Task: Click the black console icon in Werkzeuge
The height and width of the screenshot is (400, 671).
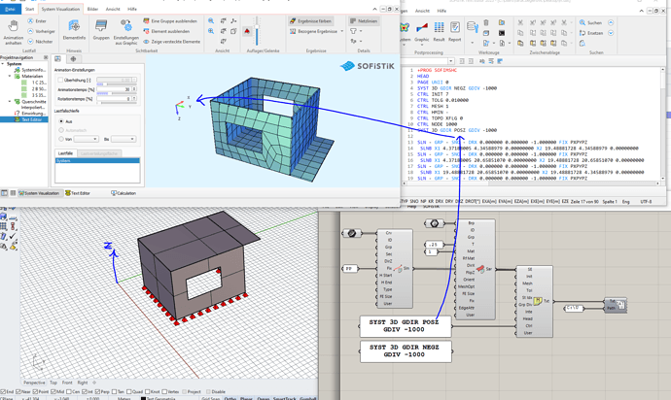Action: [x=502, y=33]
